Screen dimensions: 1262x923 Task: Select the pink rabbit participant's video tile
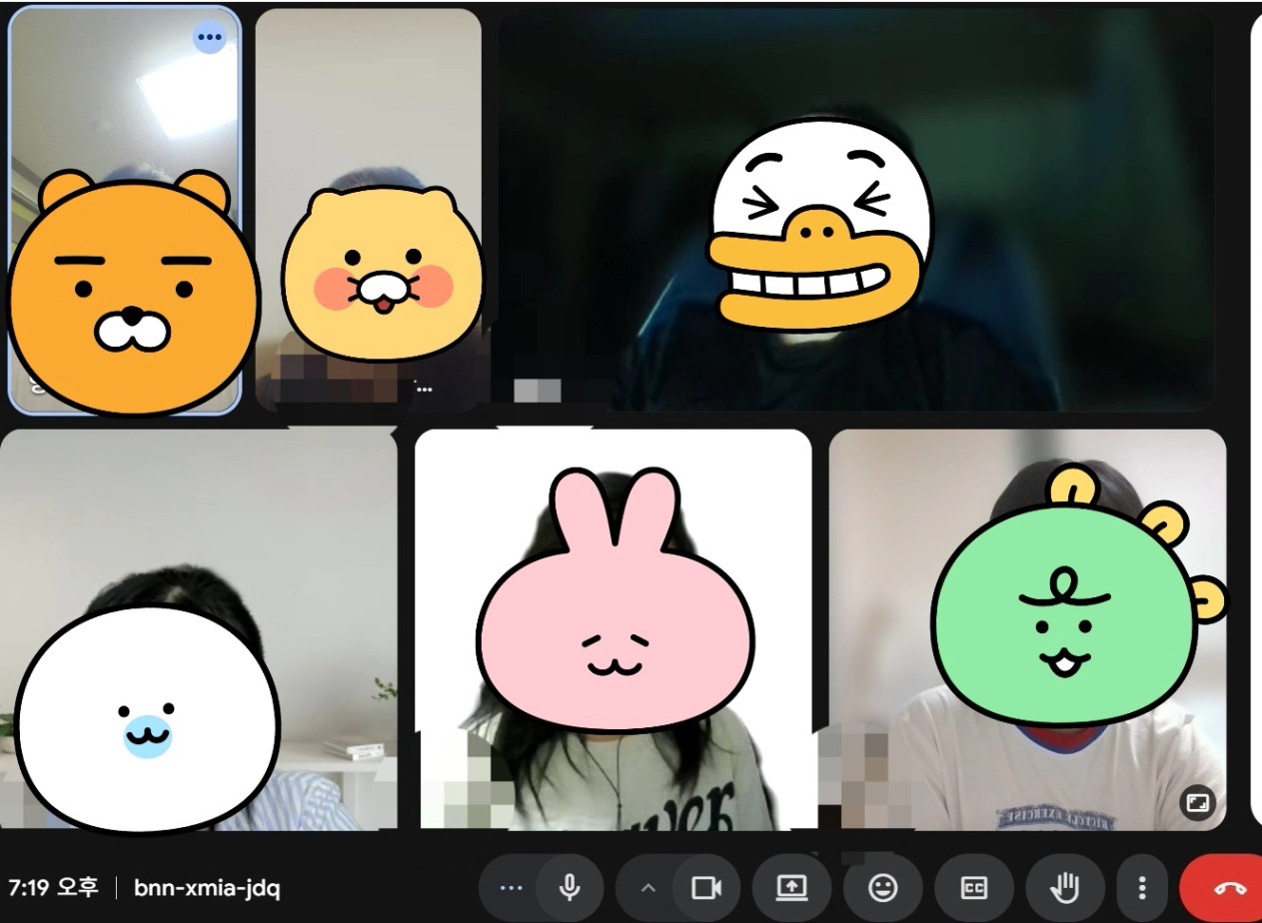click(x=613, y=629)
